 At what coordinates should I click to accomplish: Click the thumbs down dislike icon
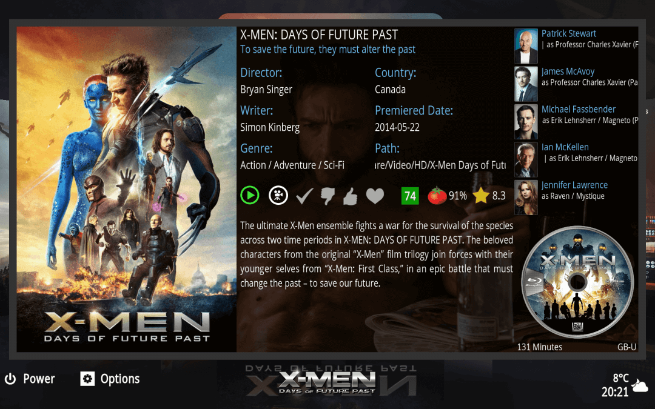[x=328, y=196]
